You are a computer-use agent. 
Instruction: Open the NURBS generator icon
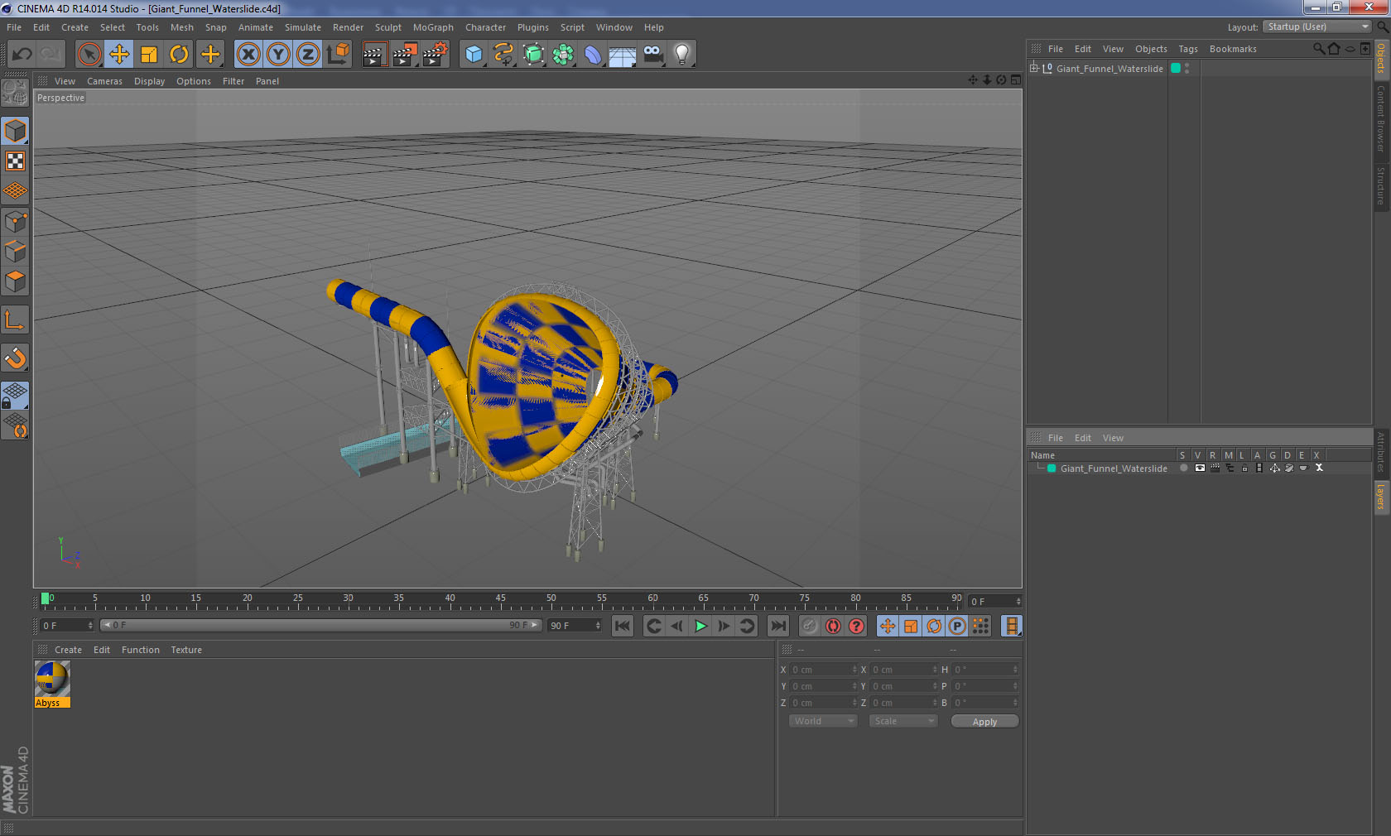pyautogui.click(x=534, y=55)
